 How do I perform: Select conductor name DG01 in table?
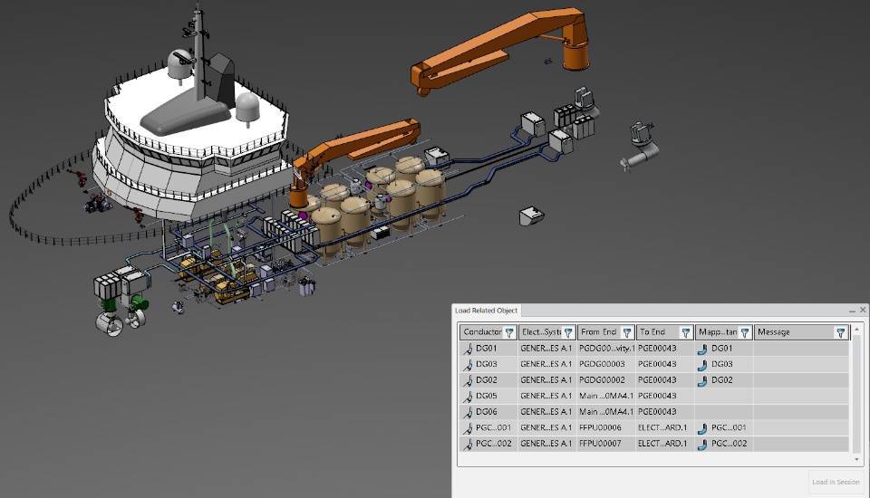[x=487, y=349]
